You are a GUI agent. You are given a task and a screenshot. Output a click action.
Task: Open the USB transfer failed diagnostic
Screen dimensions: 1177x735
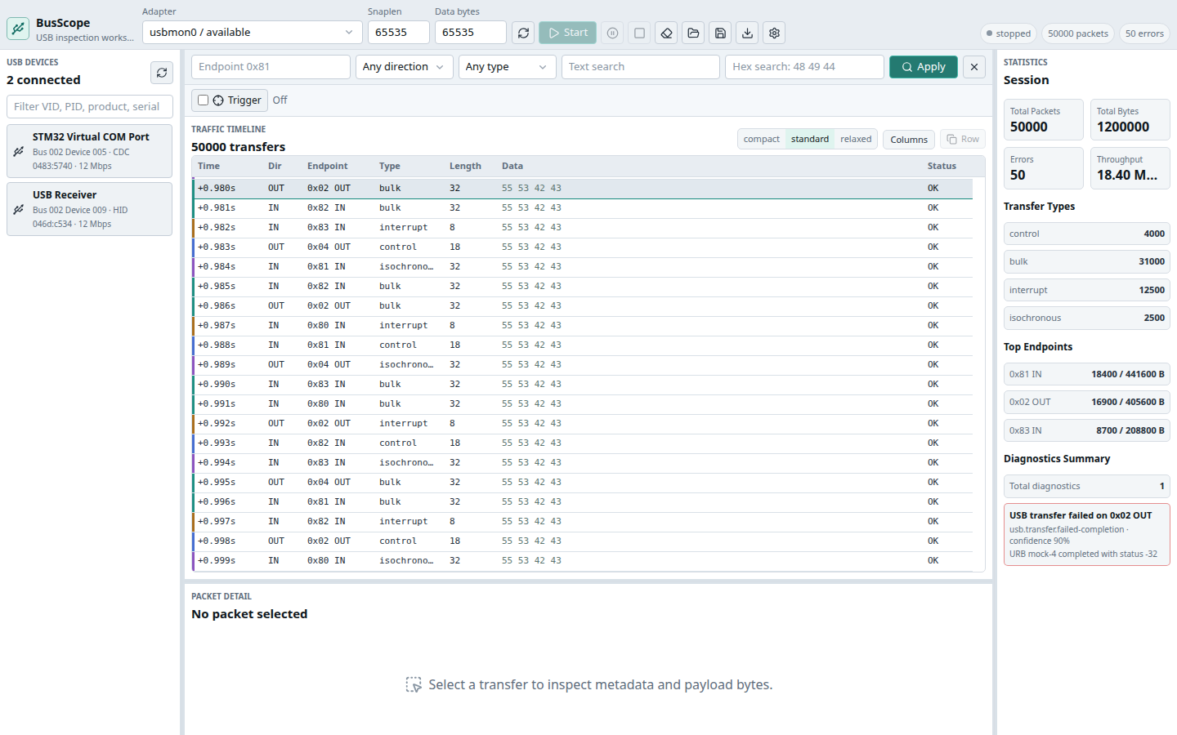pyautogui.click(x=1086, y=535)
